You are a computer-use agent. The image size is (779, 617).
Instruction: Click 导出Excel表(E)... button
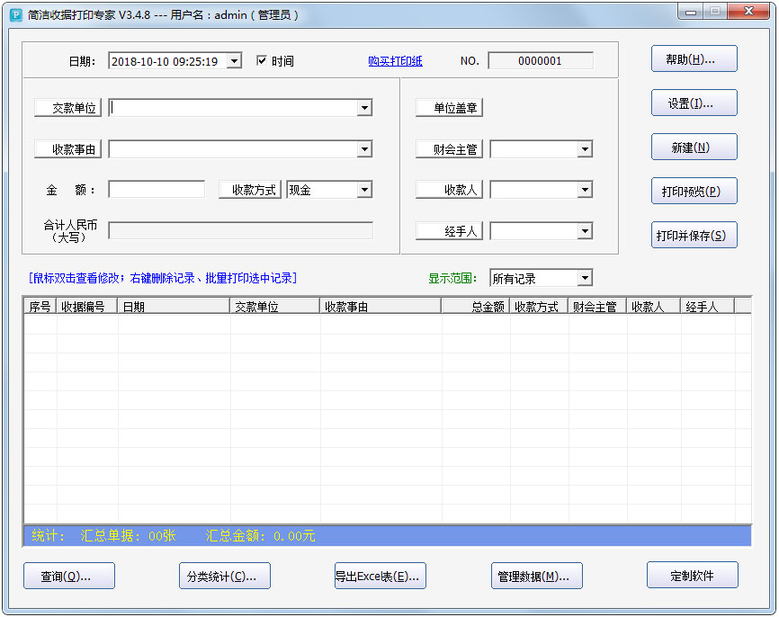(x=381, y=576)
